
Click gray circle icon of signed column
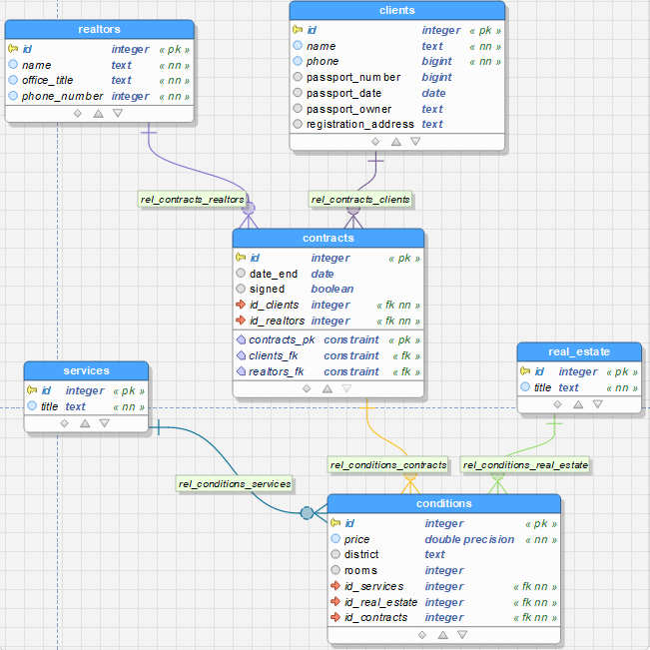pyautogui.click(x=241, y=289)
